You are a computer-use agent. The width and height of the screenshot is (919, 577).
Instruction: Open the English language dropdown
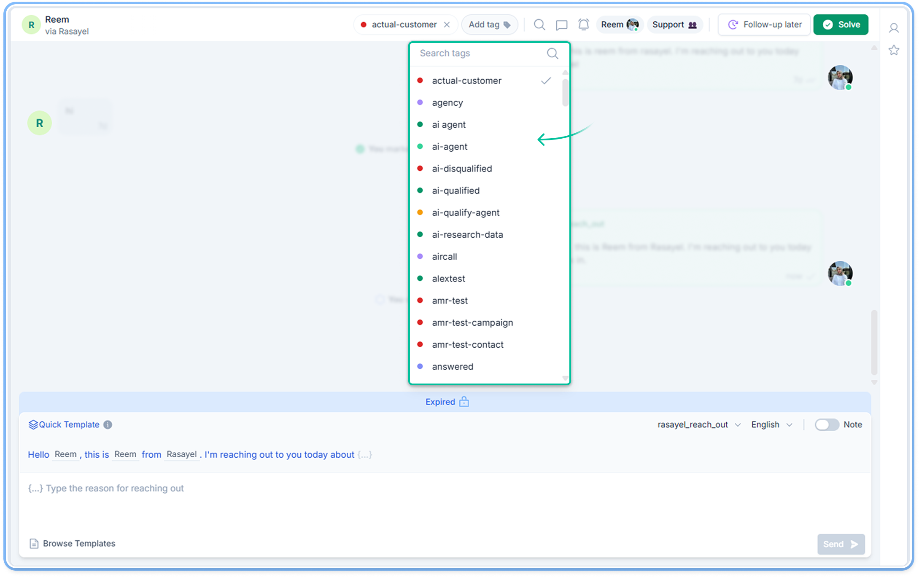[x=771, y=425]
